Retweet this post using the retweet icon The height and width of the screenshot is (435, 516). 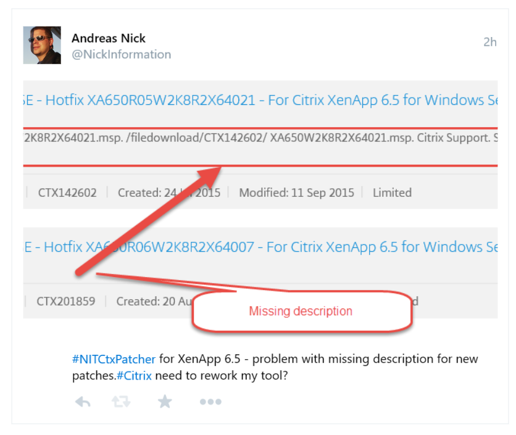(121, 402)
